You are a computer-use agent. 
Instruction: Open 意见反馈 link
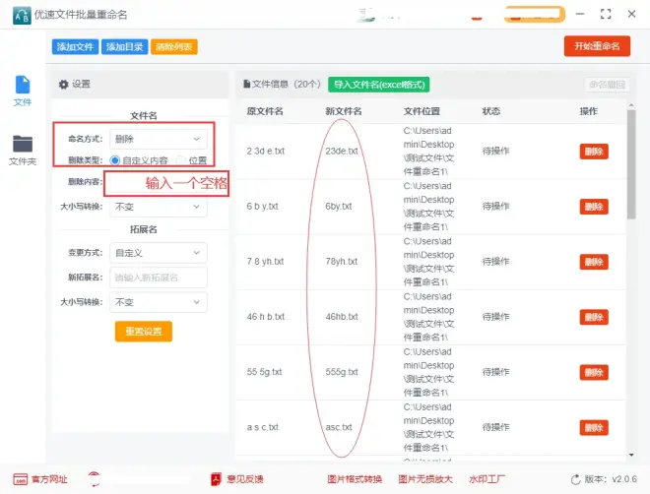click(245, 479)
